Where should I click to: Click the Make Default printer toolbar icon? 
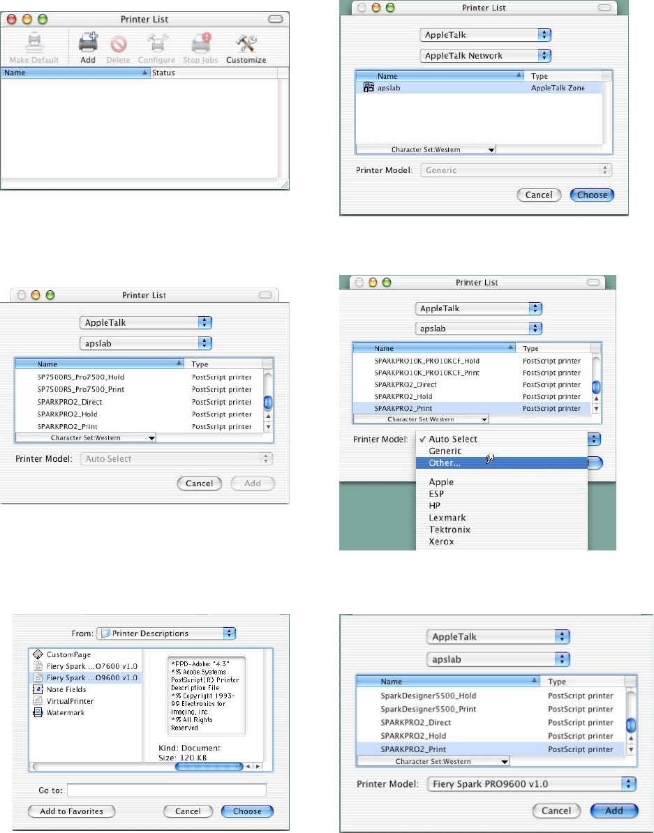tap(34, 42)
